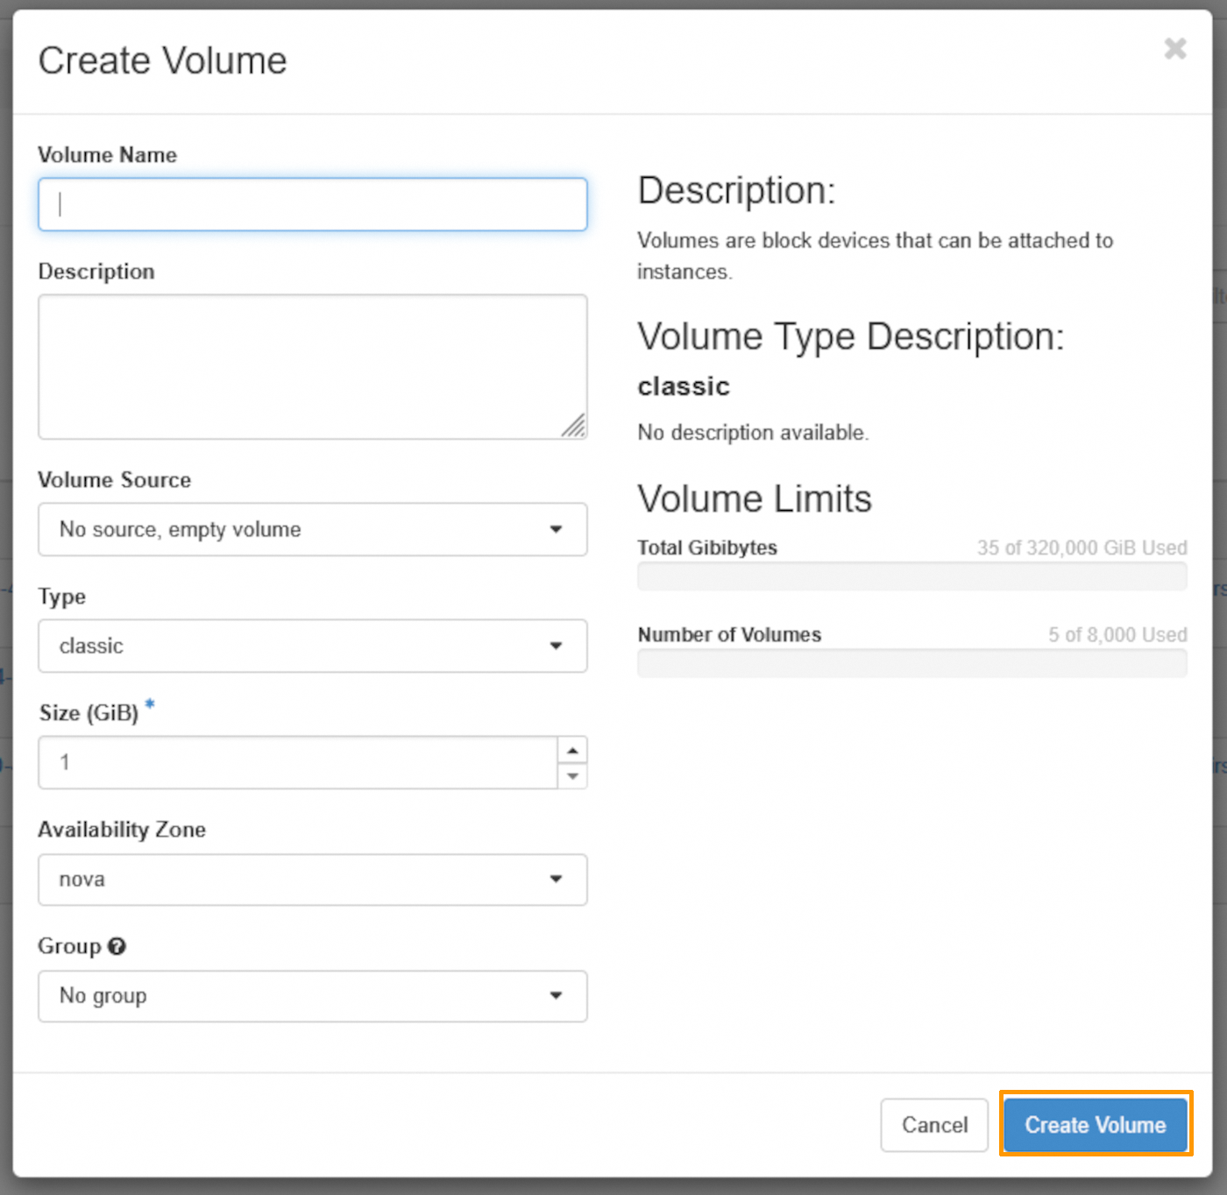Click the Size stepper up arrow
The height and width of the screenshot is (1195, 1227).
[x=571, y=750]
